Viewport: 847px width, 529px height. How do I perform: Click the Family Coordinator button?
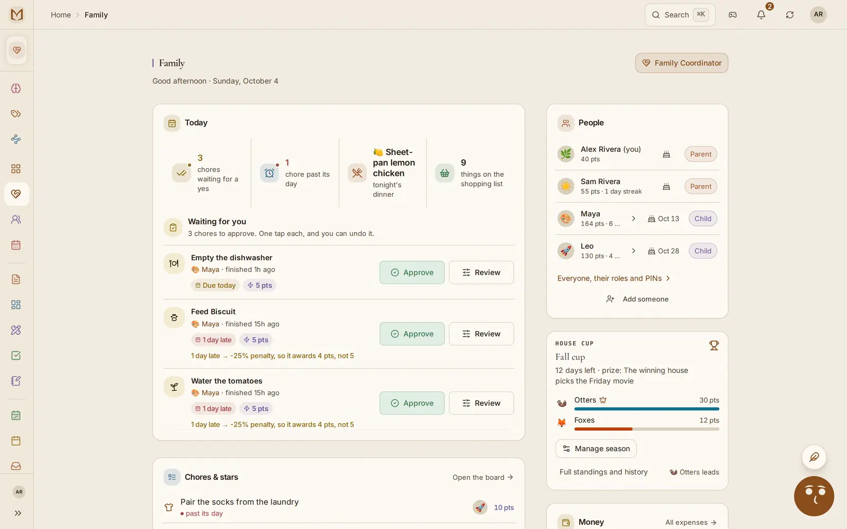(x=682, y=63)
